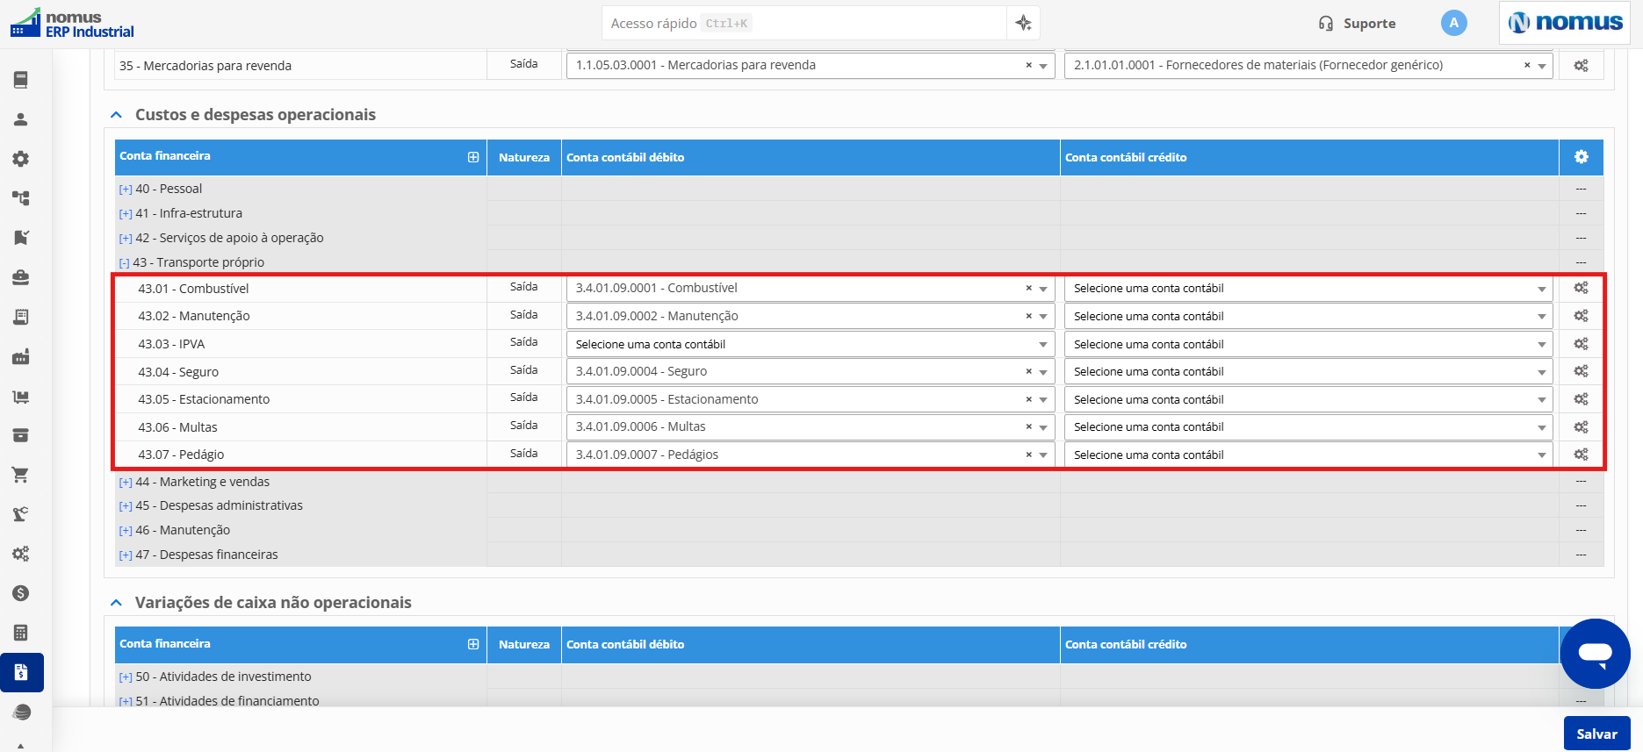Viewport: 1643px width, 752px height.
Task: Click the Salvar button
Action: 1596,734
